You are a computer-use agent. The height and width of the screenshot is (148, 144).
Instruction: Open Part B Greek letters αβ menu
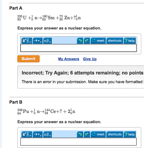47,134
